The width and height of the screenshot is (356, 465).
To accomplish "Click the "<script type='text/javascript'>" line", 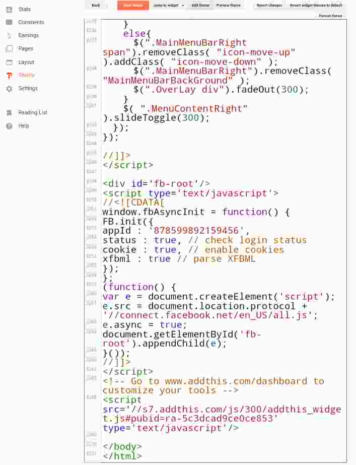I will [190, 193].
